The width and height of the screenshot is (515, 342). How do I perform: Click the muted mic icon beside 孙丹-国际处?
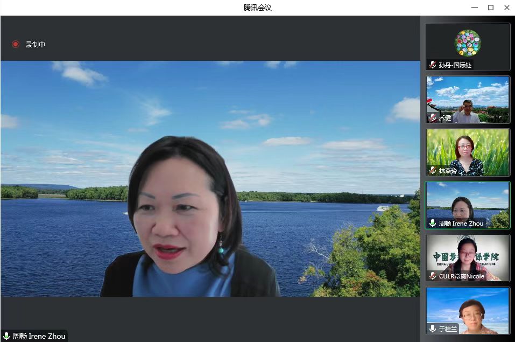(x=433, y=65)
